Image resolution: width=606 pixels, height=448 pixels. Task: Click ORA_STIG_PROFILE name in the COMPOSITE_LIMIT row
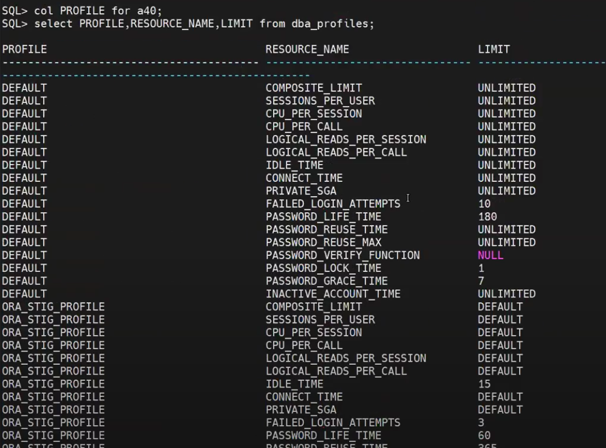[x=53, y=307]
